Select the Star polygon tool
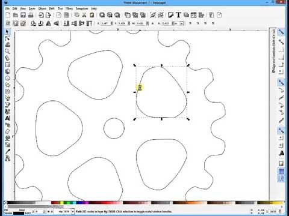Viewport: 289px width, 216px height. pos(7,85)
